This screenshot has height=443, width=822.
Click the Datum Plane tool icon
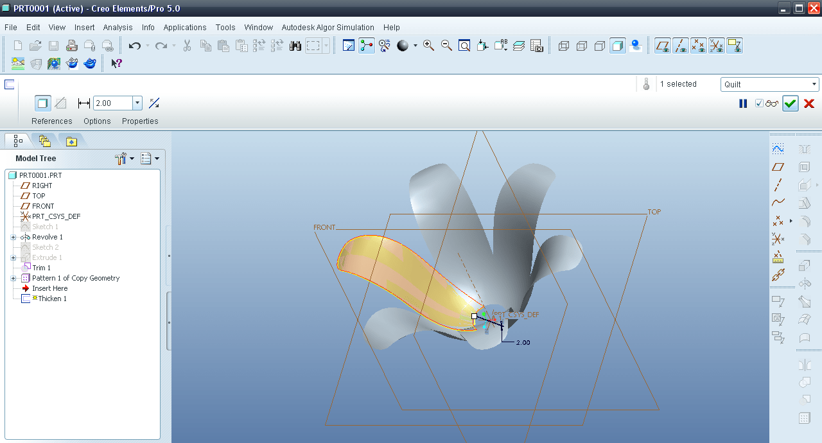click(x=778, y=167)
